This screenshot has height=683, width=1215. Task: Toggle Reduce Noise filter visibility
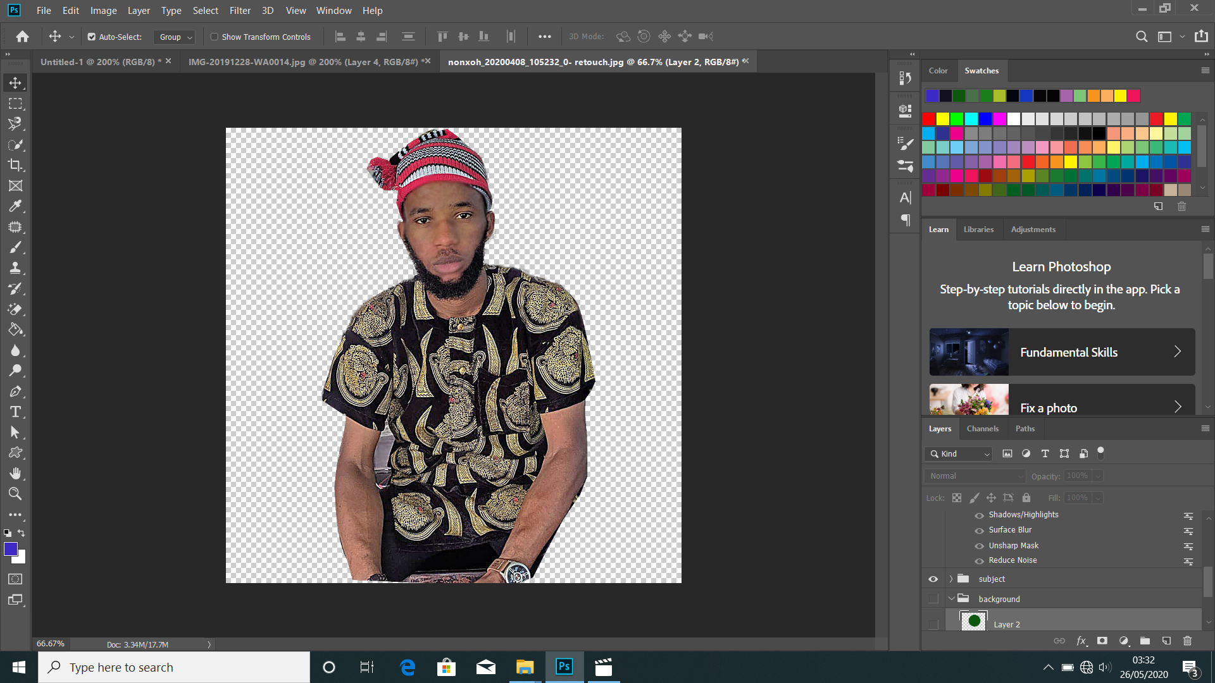click(980, 560)
